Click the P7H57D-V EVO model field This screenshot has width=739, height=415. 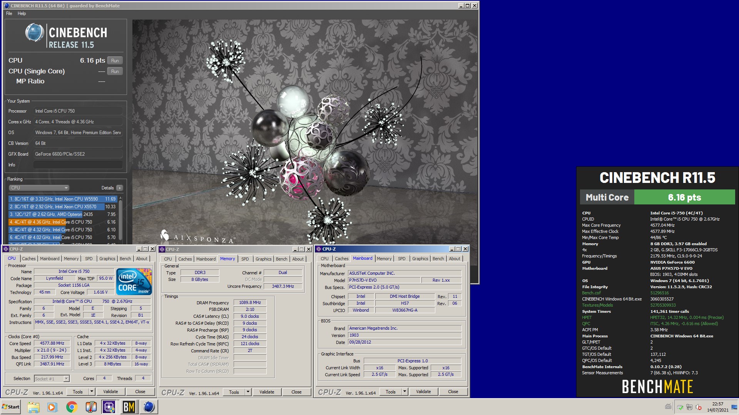tap(384, 281)
